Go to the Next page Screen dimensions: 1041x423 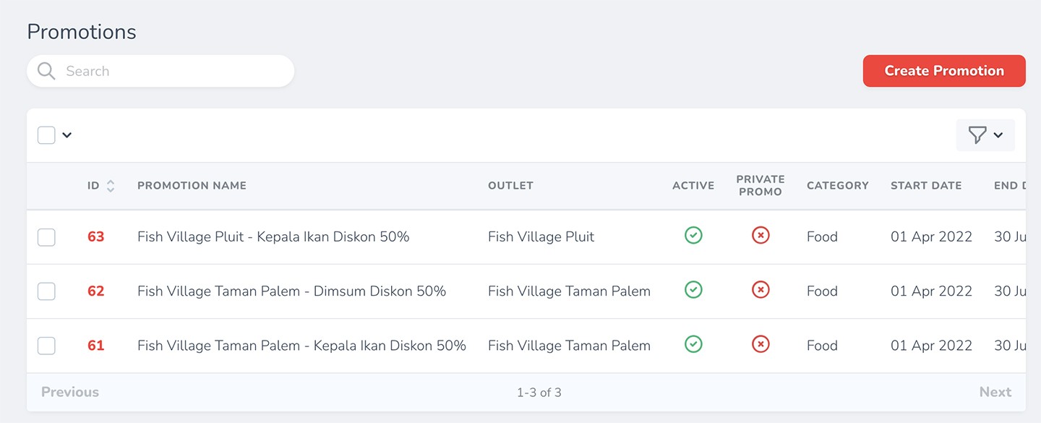click(x=995, y=392)
